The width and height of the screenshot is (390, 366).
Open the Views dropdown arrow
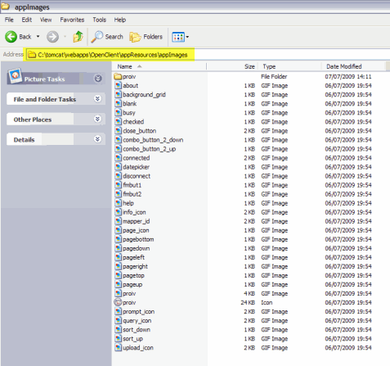tap(187, 37)
